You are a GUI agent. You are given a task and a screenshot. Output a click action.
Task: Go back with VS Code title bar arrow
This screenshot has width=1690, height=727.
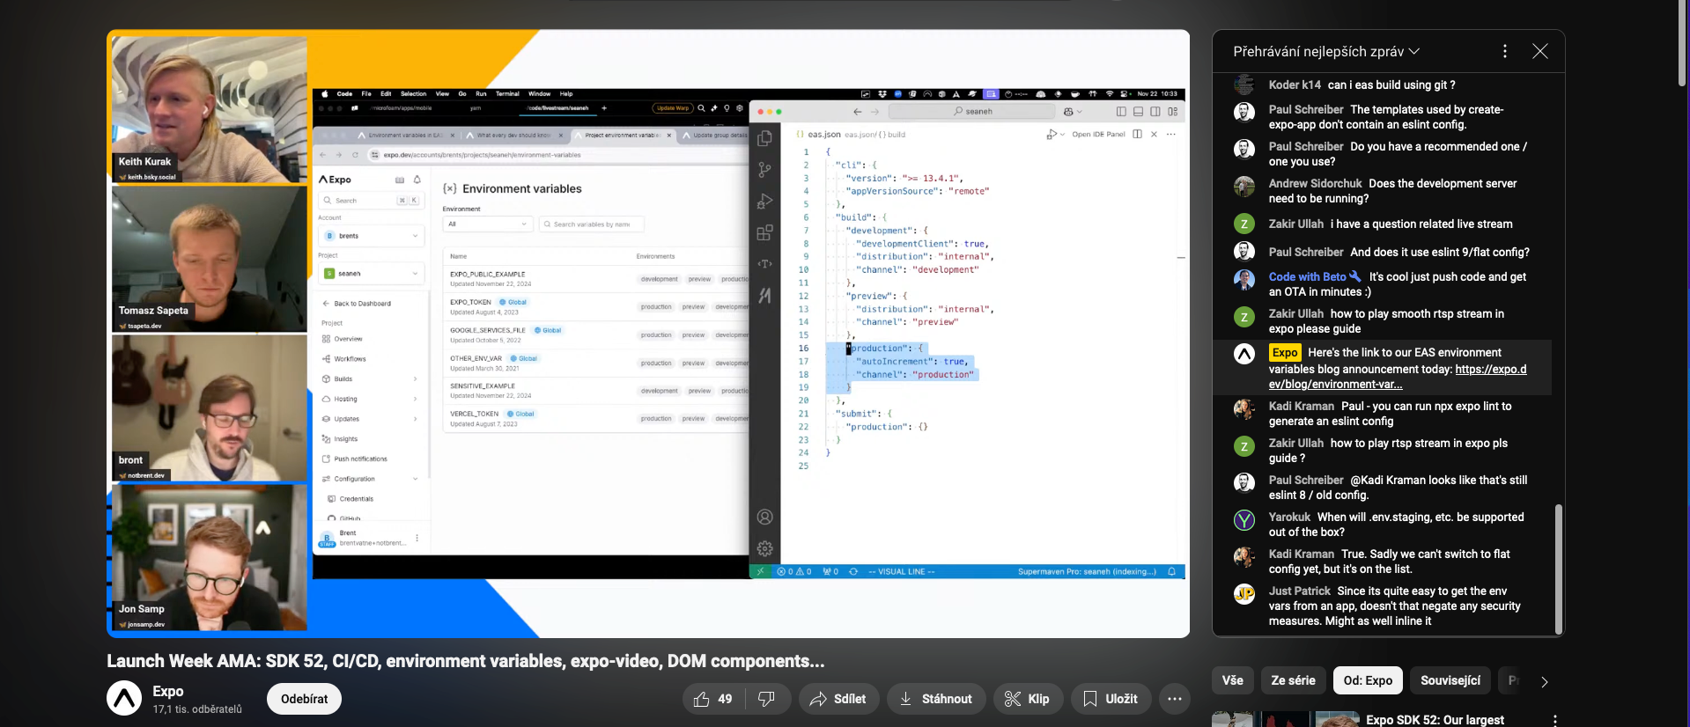point(857,112)
